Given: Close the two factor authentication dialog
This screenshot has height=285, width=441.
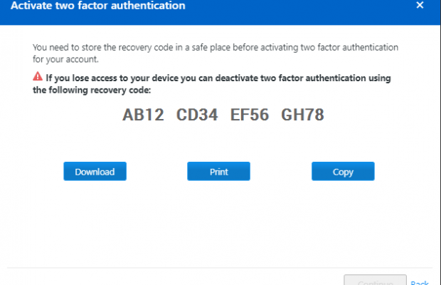Looking at the screenshot, I should coord(420,6).
